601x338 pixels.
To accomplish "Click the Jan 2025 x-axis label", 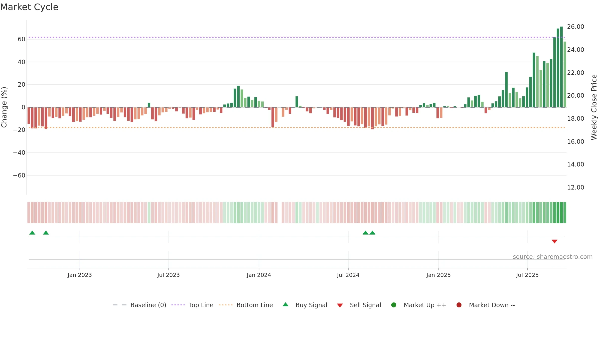I will coord(438,275).
